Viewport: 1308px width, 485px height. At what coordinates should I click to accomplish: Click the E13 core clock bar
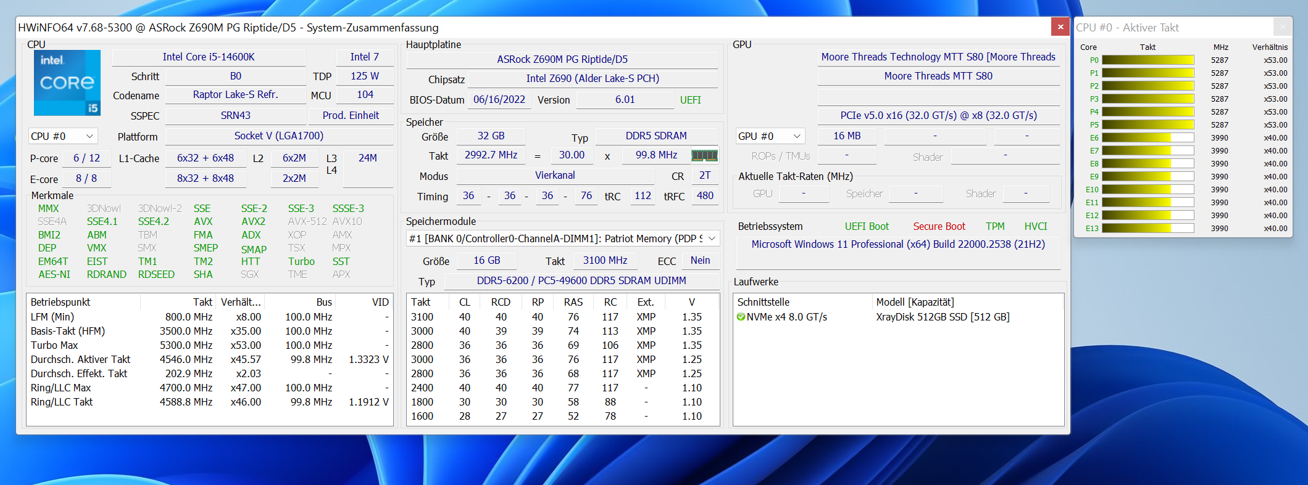point(1148,228)
